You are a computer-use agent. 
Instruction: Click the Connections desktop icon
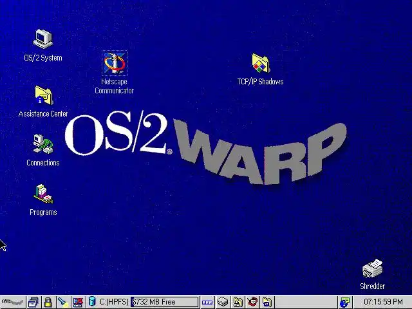tap(43, 144)
